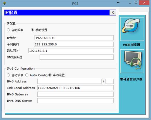Click the Link Local Address field
This screenshot has width=151, height=120.
[75, 88]
